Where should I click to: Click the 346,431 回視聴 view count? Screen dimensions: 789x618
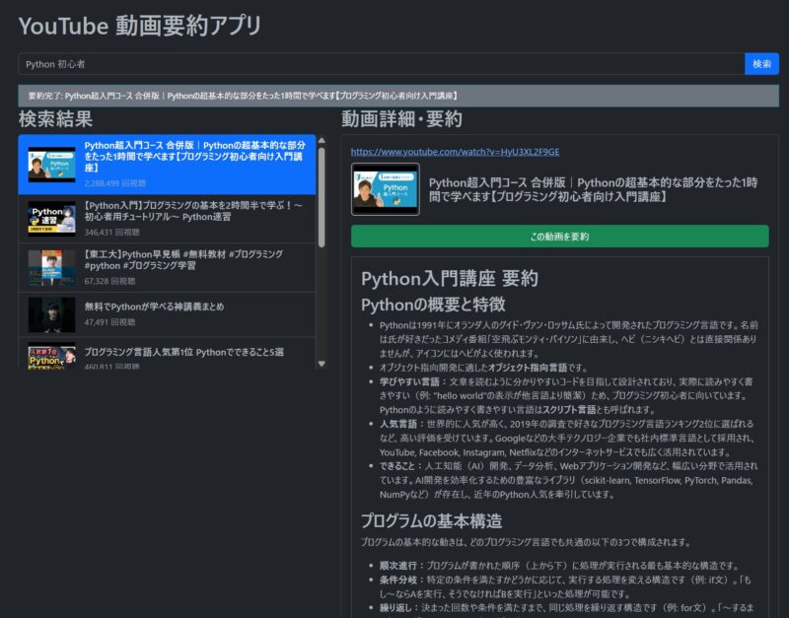coord(111,233)
